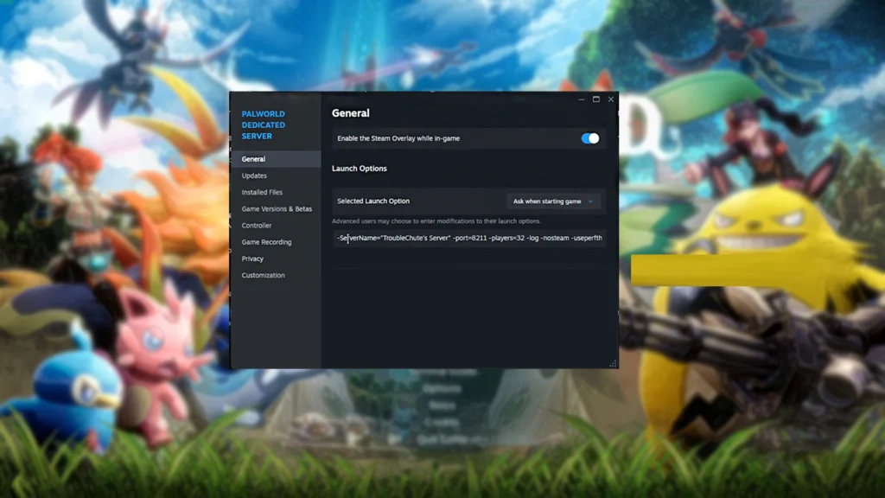
Task: Select the General settings tab
Action: click(276, 159)
